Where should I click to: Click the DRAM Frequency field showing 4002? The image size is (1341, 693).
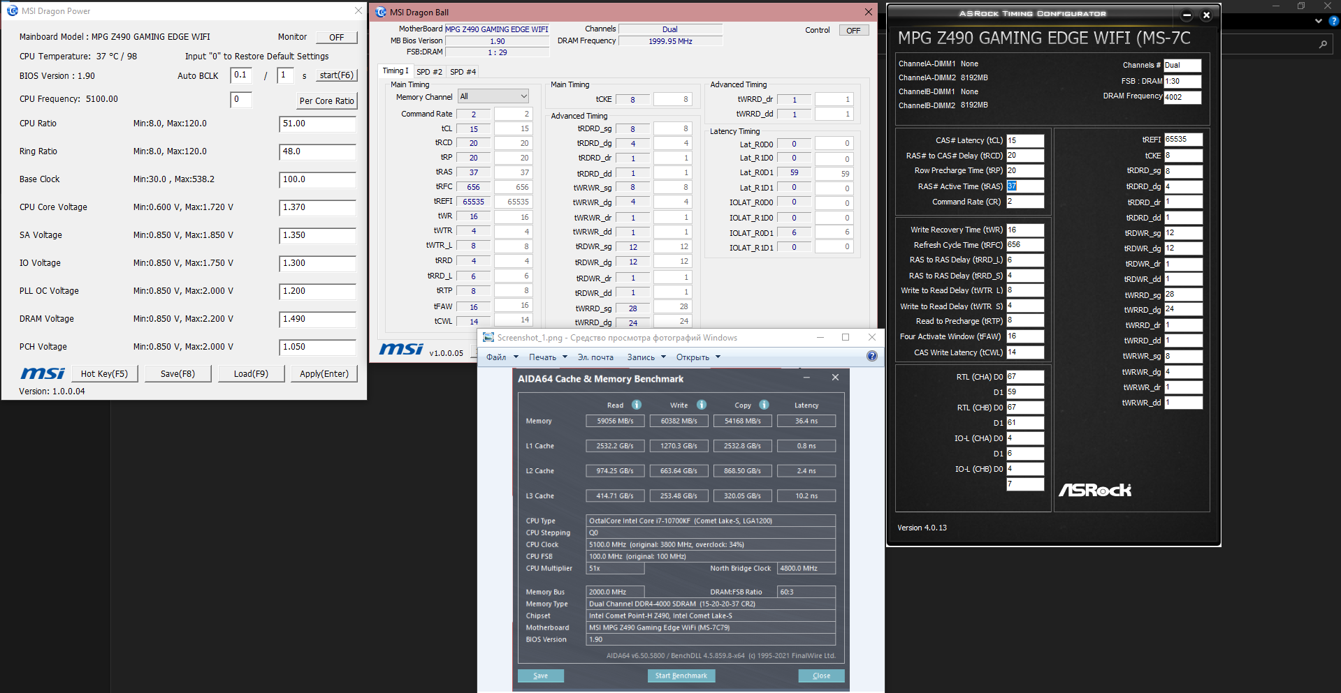[x=1182, y=97]
